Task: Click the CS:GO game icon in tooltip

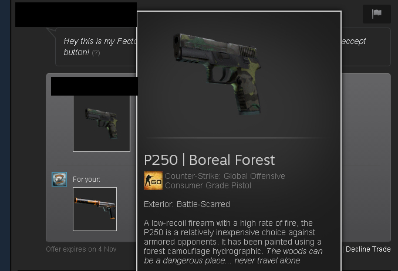Action: click(153, 181)
